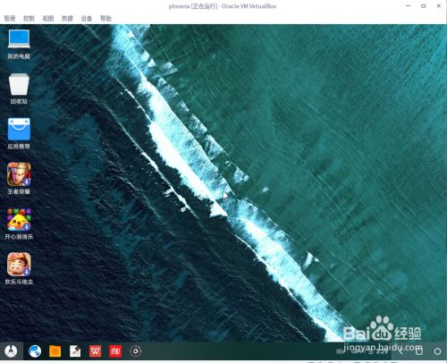Open the 视图 menu

click(48, 19)
